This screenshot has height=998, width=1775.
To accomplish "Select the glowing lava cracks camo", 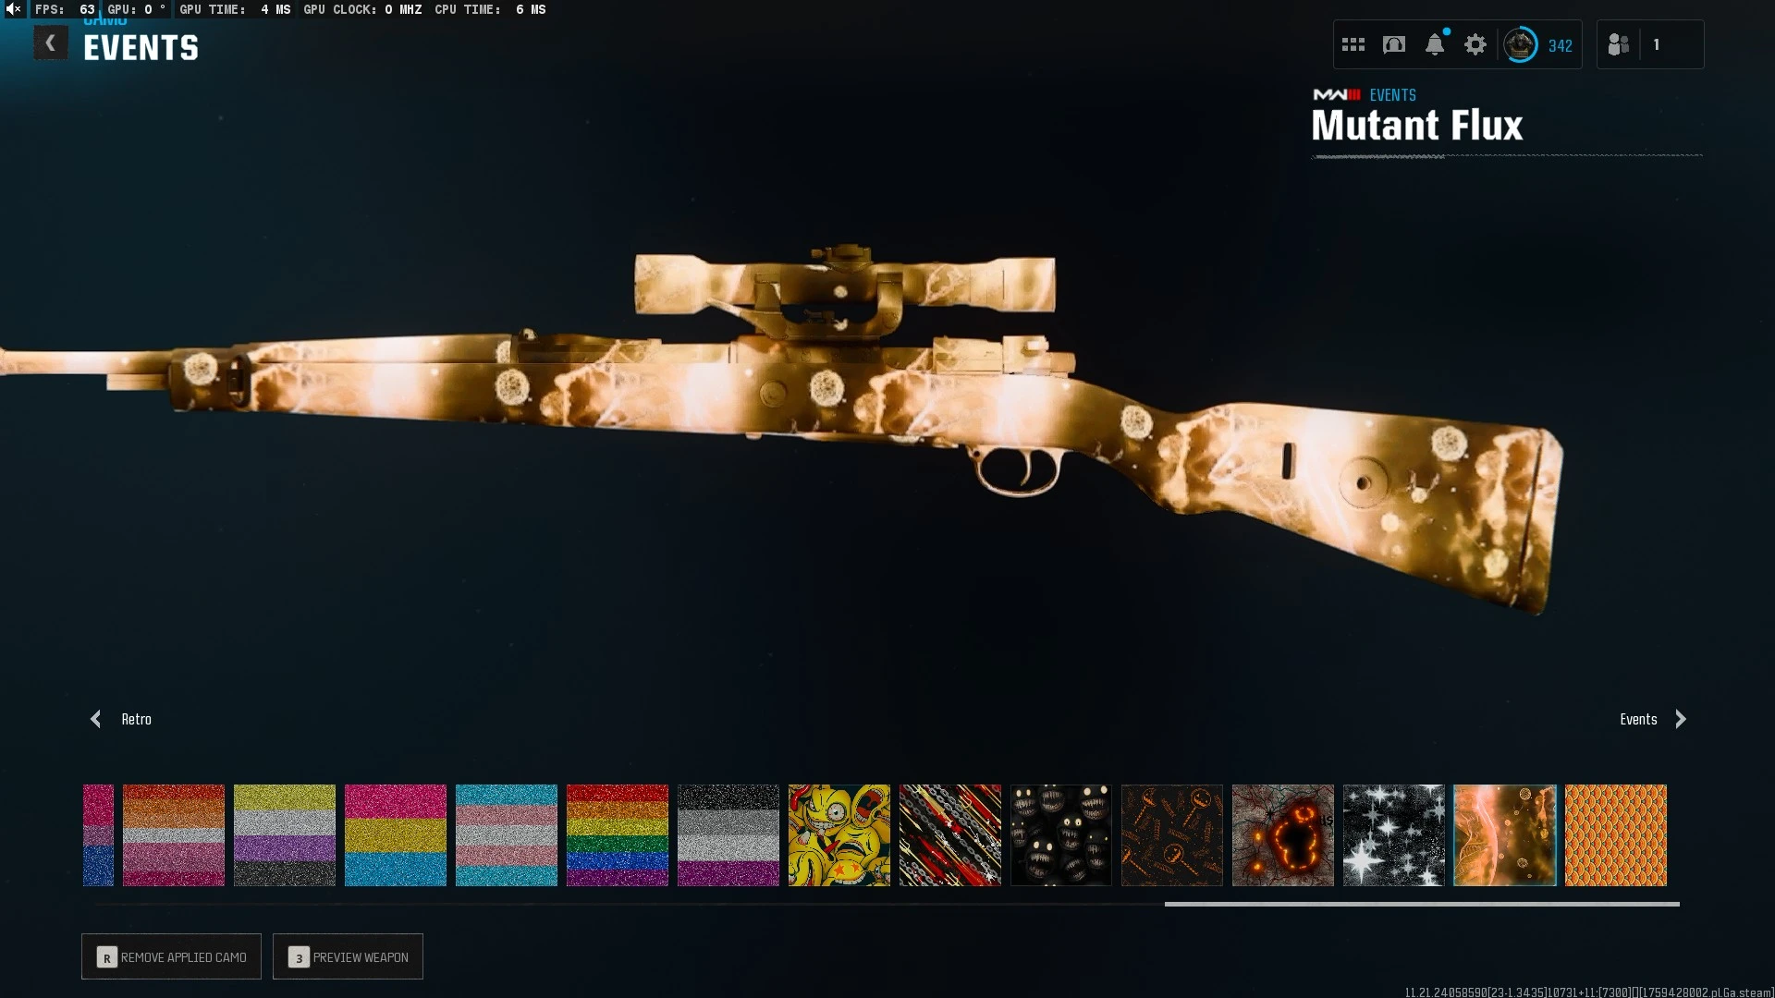I will [x=1283, y=835].
